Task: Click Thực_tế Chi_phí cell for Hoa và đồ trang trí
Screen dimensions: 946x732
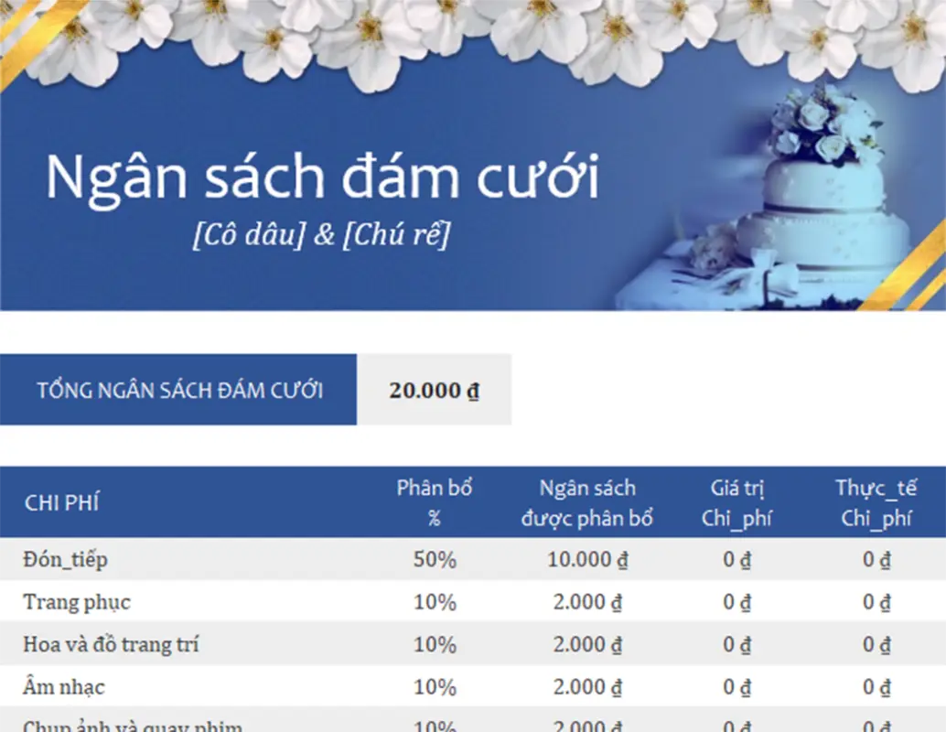Action: pos(876,644)
